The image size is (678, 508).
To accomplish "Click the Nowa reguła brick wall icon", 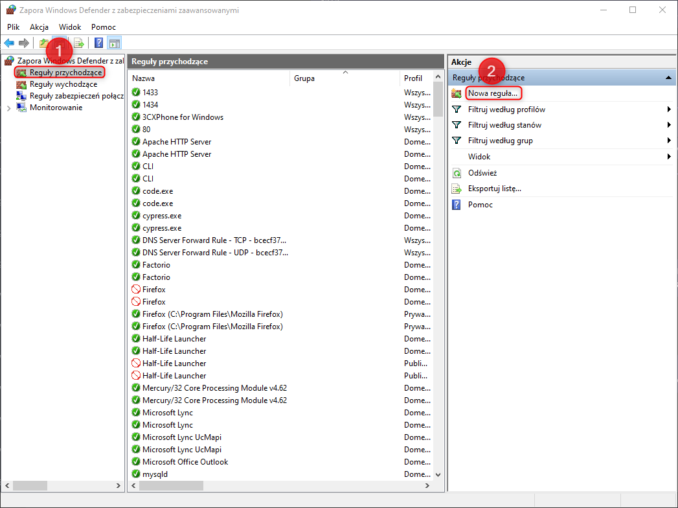I will tap(457, 93).
